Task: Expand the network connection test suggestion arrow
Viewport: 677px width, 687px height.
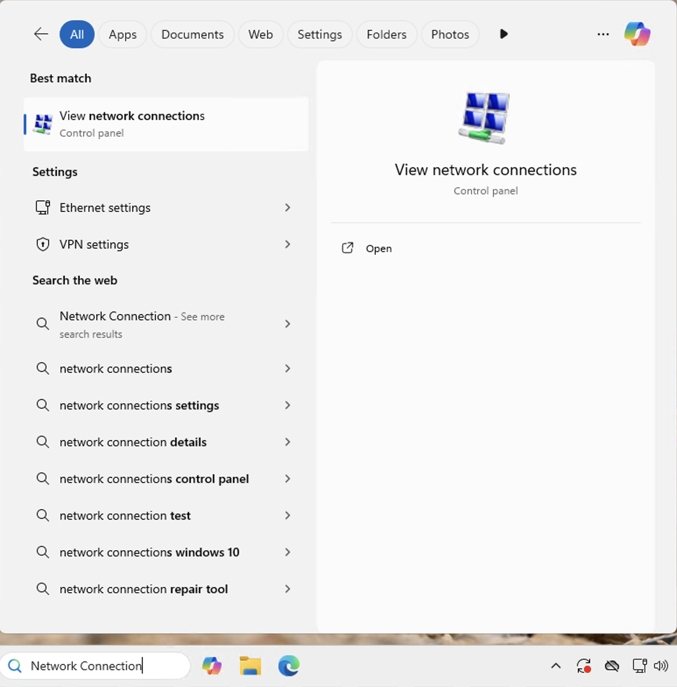Action: (x=287, y=515)
